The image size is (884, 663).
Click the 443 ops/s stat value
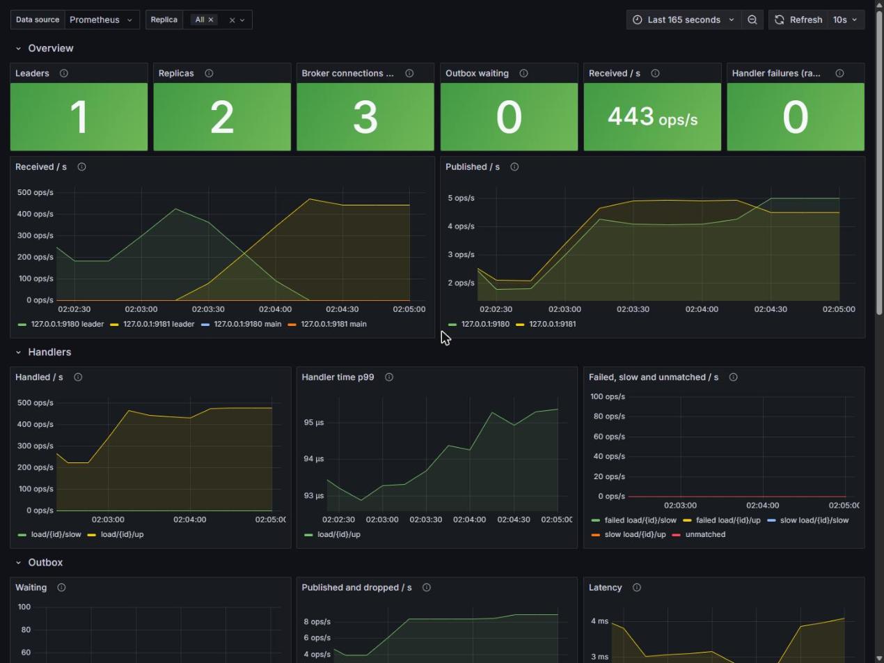coord(652,117)
